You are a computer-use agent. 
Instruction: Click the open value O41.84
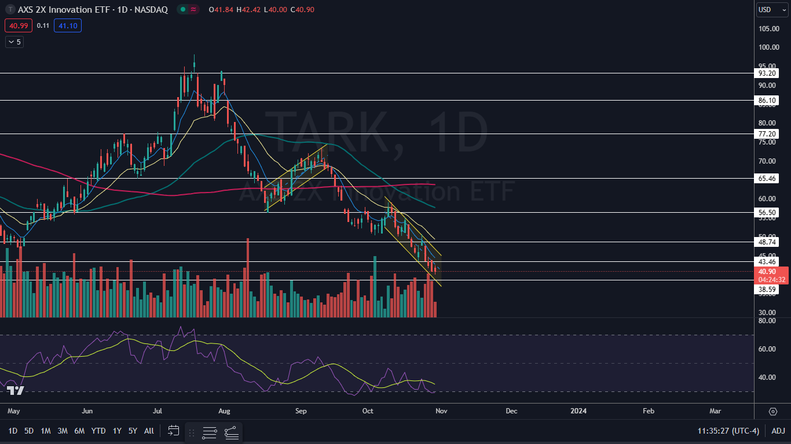coord(220,9)
